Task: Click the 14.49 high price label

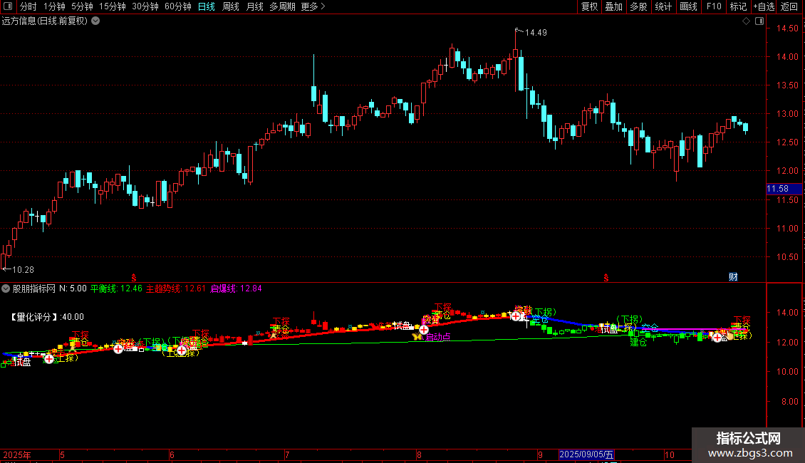Action: (536, 33)
